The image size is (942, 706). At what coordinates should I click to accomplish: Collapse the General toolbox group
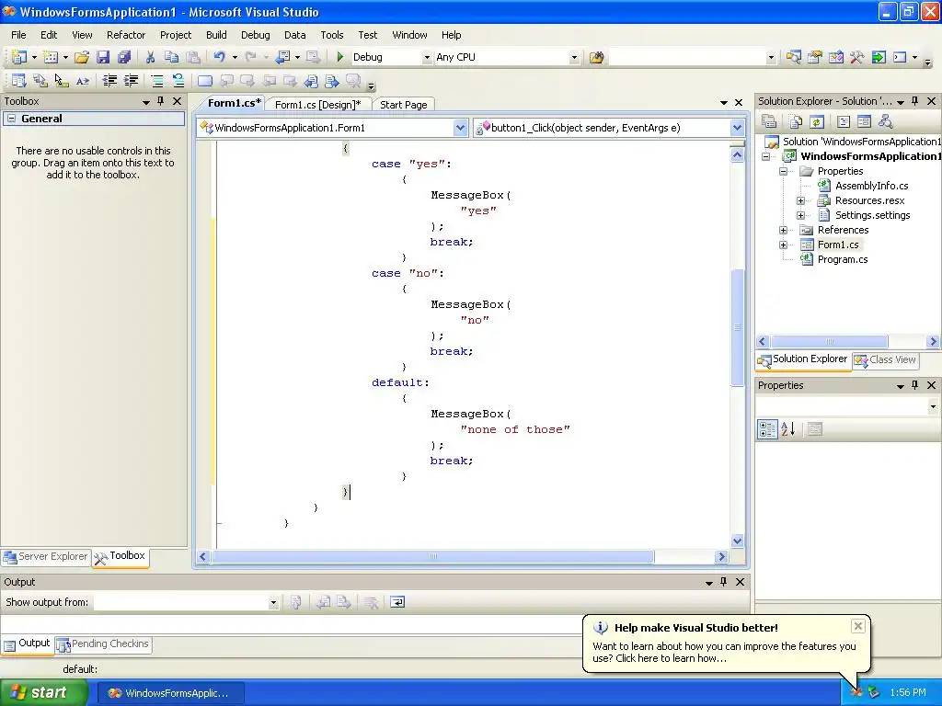click(x=11, y=119)
